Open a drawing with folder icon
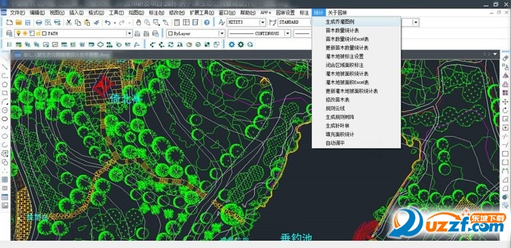The height and width of the screenshot is (248, 511). tap(19, 23)
